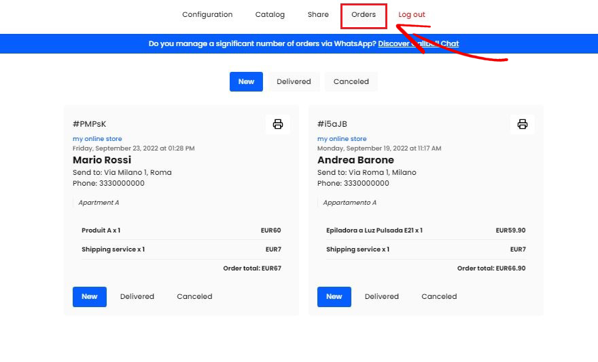Show the New orders filter tab
This screenshot has height=362, width=598.
point(246,81)
